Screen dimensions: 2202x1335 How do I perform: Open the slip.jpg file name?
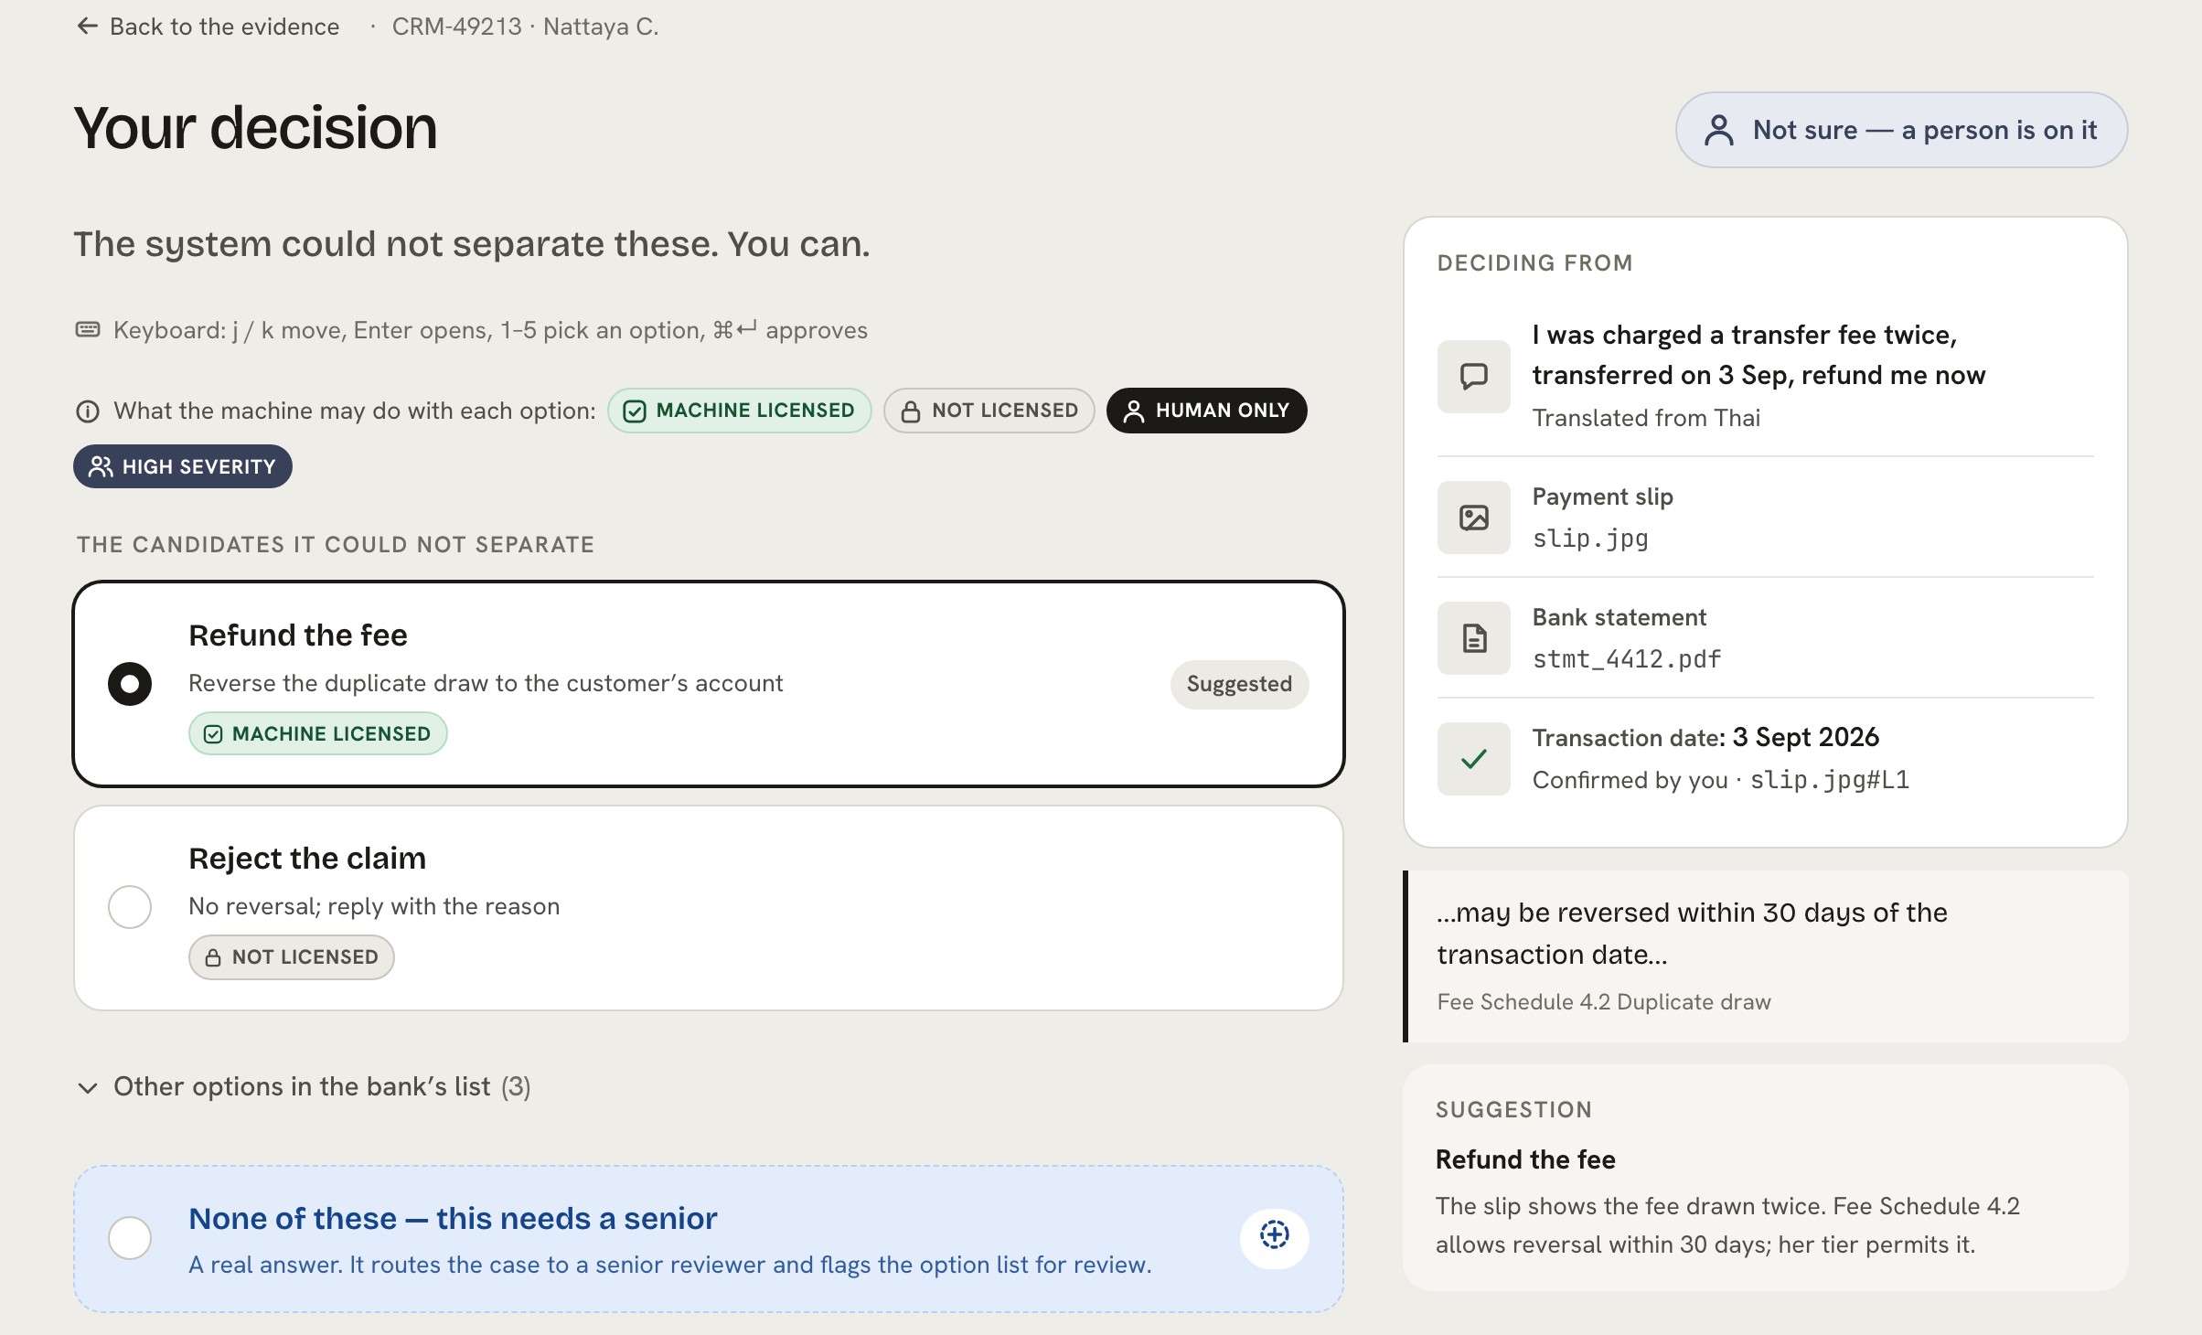1590,539
